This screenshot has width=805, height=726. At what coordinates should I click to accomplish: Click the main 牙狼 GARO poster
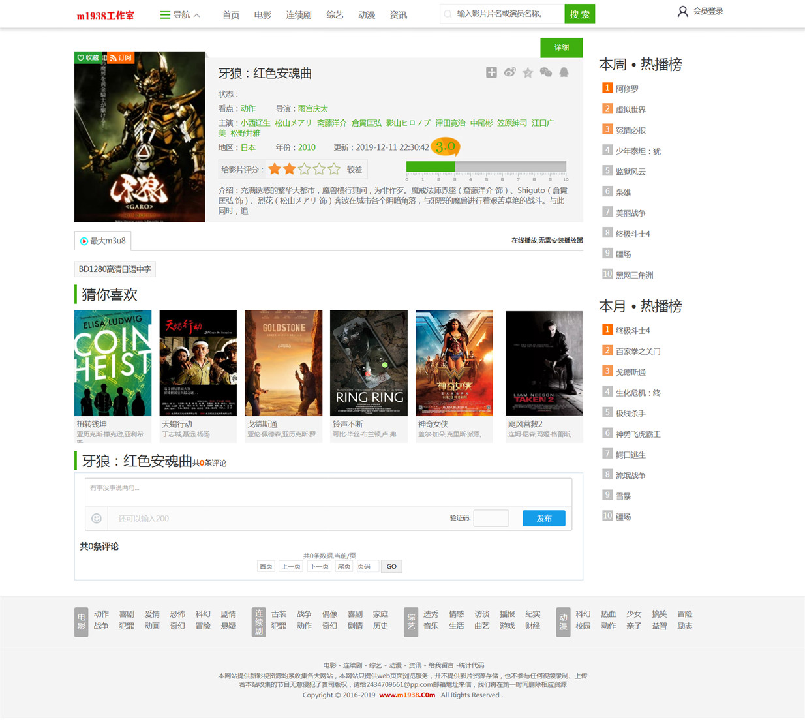click(x=140, y=137)
